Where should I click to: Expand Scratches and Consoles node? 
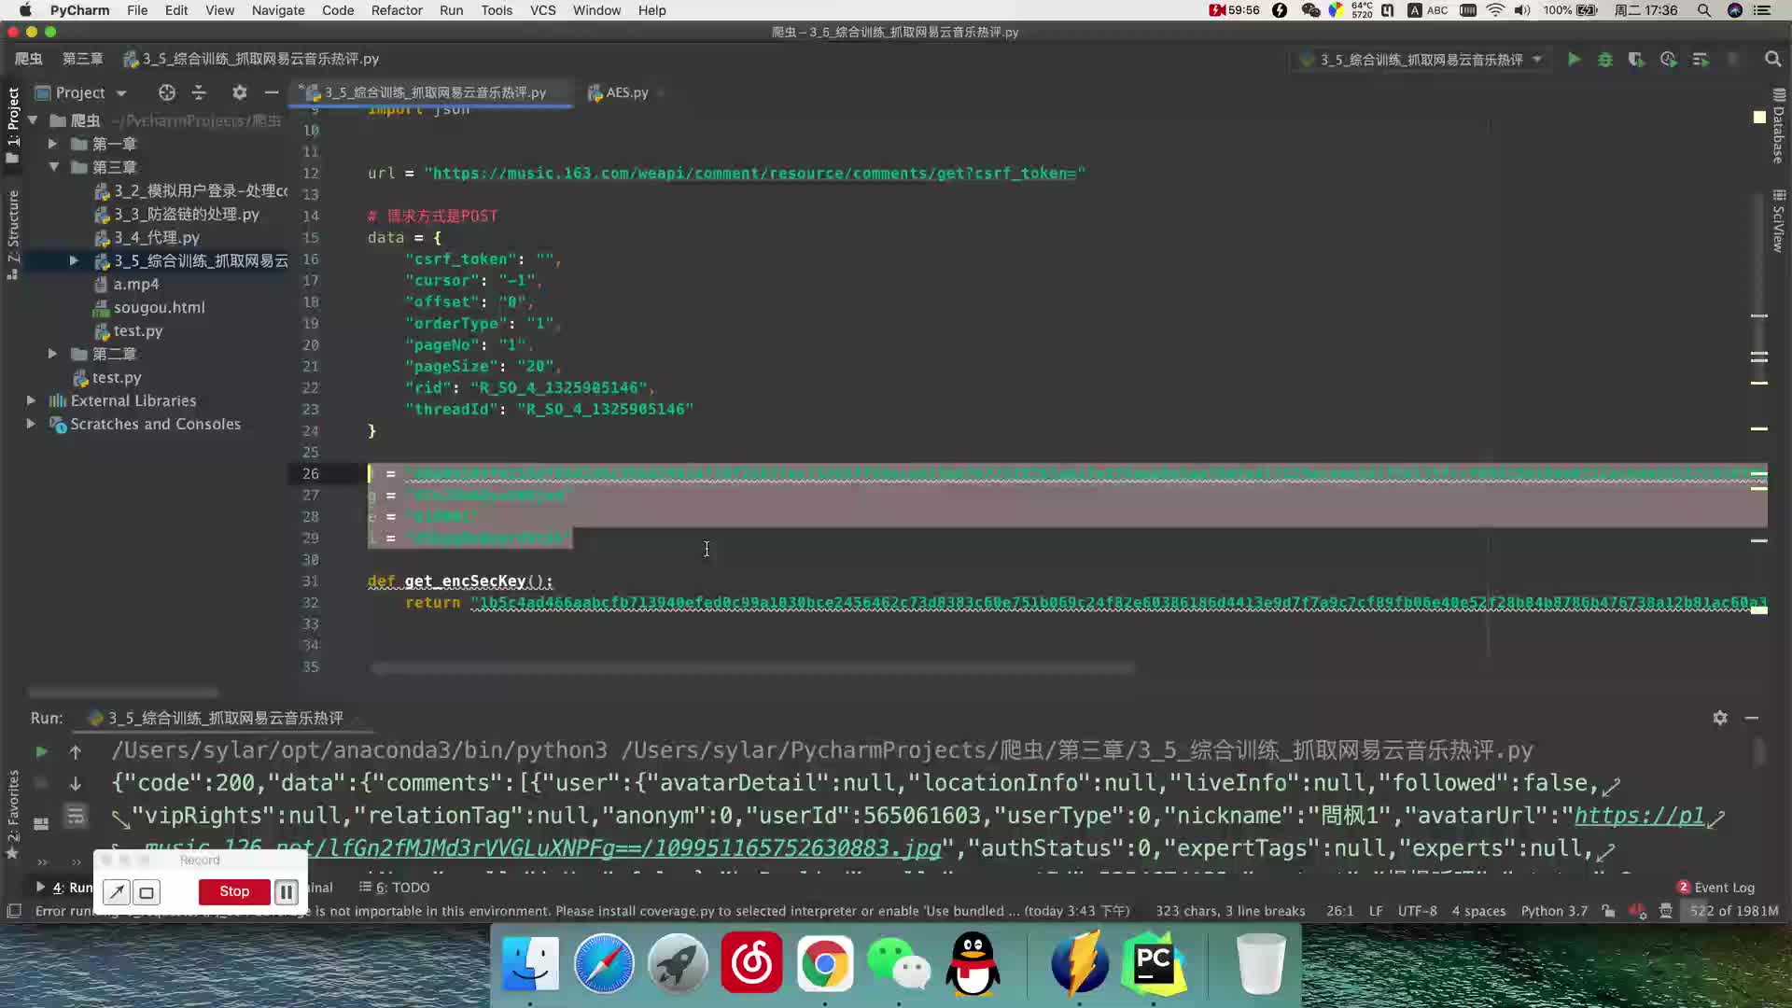(x=31, y=424)
